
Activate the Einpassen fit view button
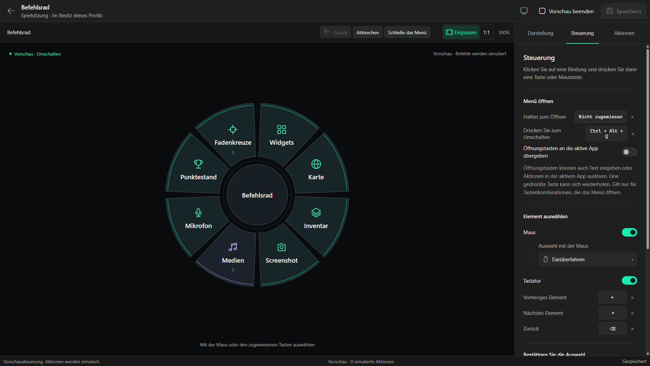[461, 33]
